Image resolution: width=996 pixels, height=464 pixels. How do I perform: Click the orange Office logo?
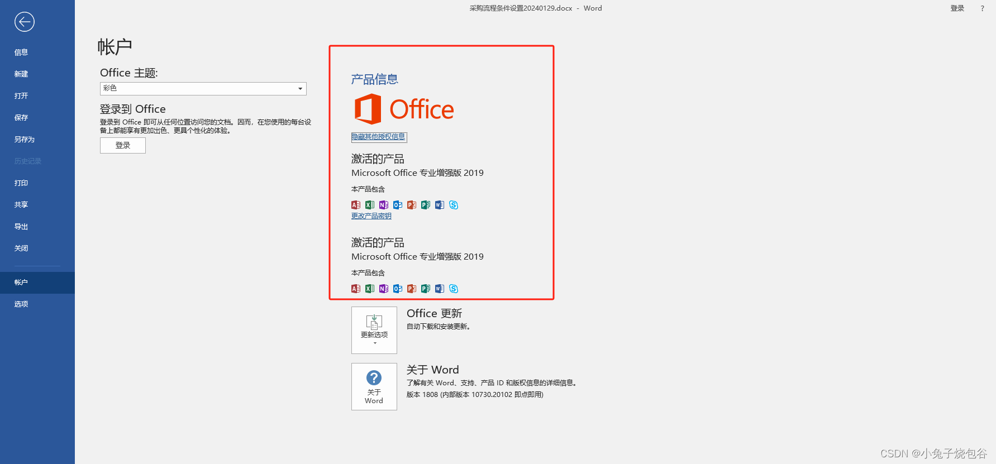404,109
